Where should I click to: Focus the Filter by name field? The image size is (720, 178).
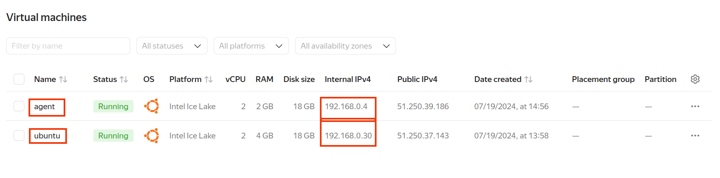coord(68,46)
